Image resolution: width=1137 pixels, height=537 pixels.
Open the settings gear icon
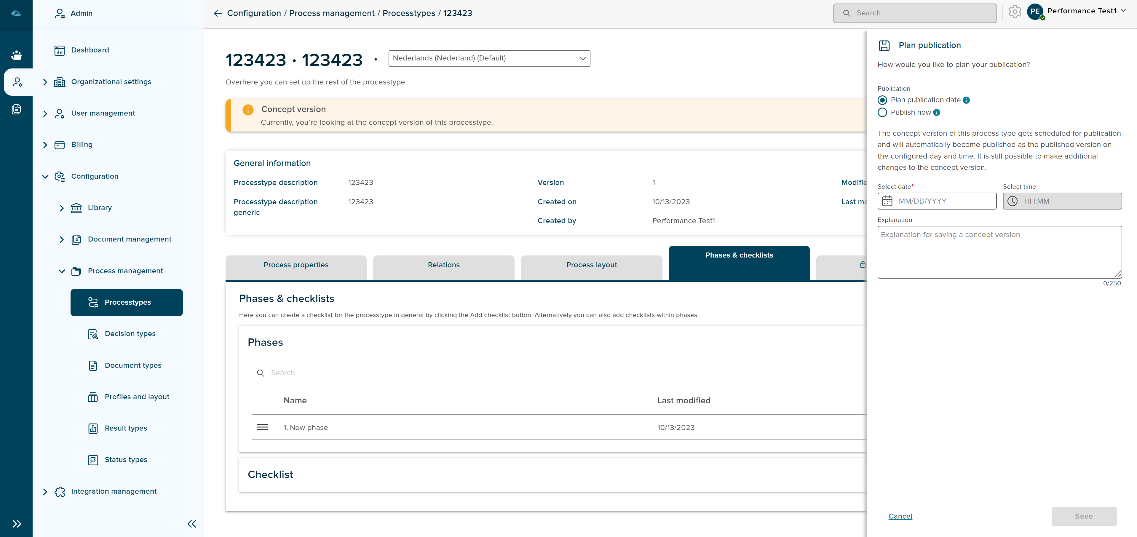pos(1015,12)
